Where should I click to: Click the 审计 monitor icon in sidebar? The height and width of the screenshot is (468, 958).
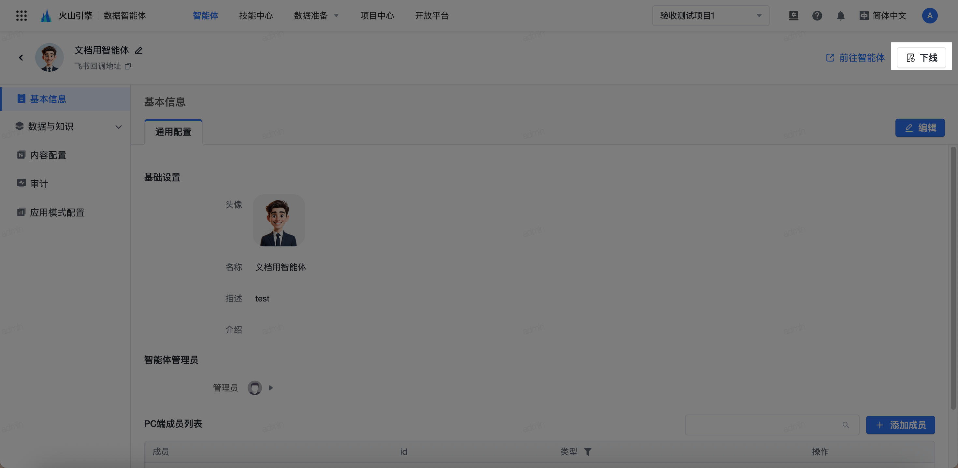click(21, 183)
